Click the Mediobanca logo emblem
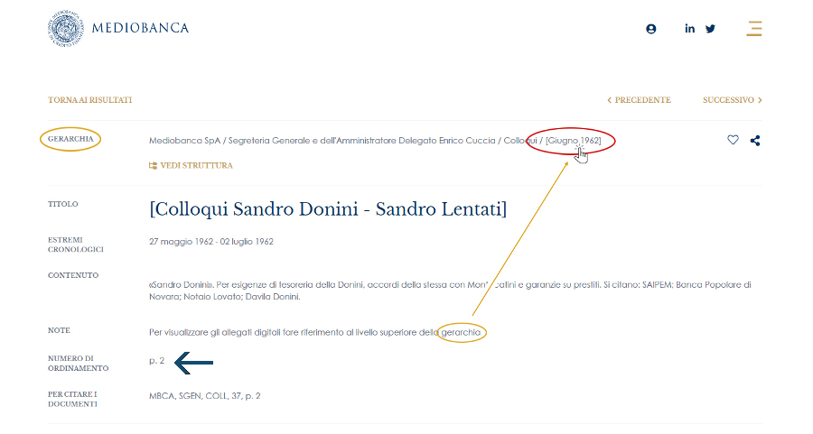 [x=66, y=28]
